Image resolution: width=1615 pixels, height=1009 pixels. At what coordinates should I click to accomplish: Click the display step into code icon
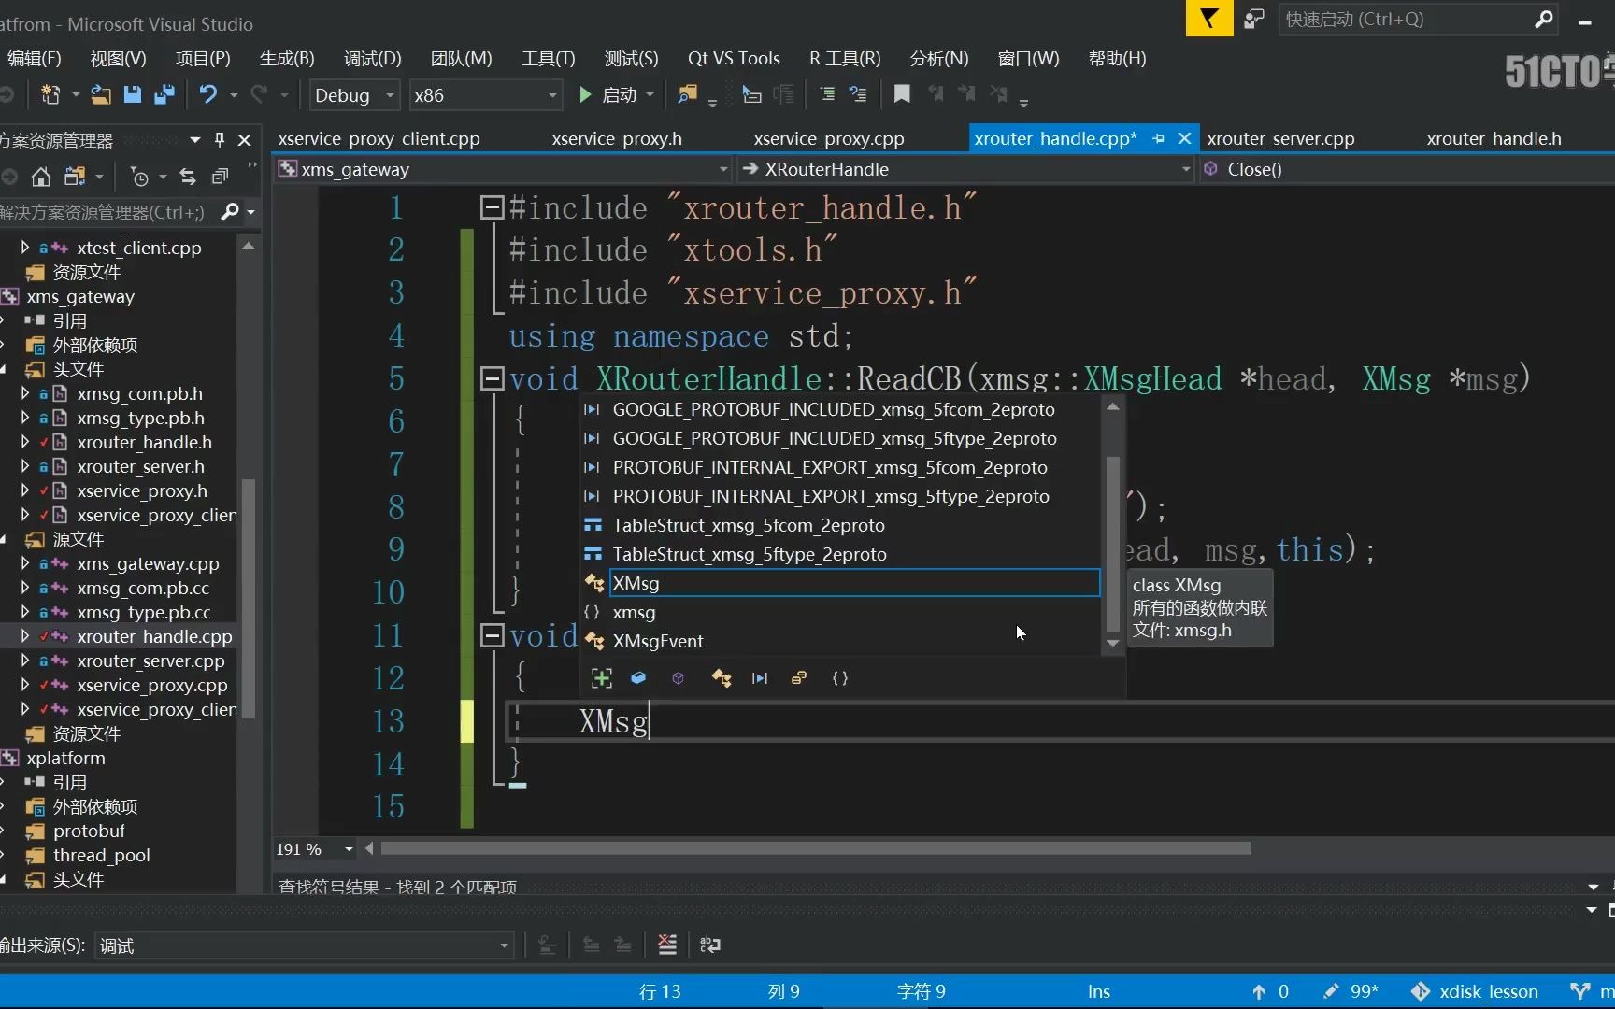[751, 94]
